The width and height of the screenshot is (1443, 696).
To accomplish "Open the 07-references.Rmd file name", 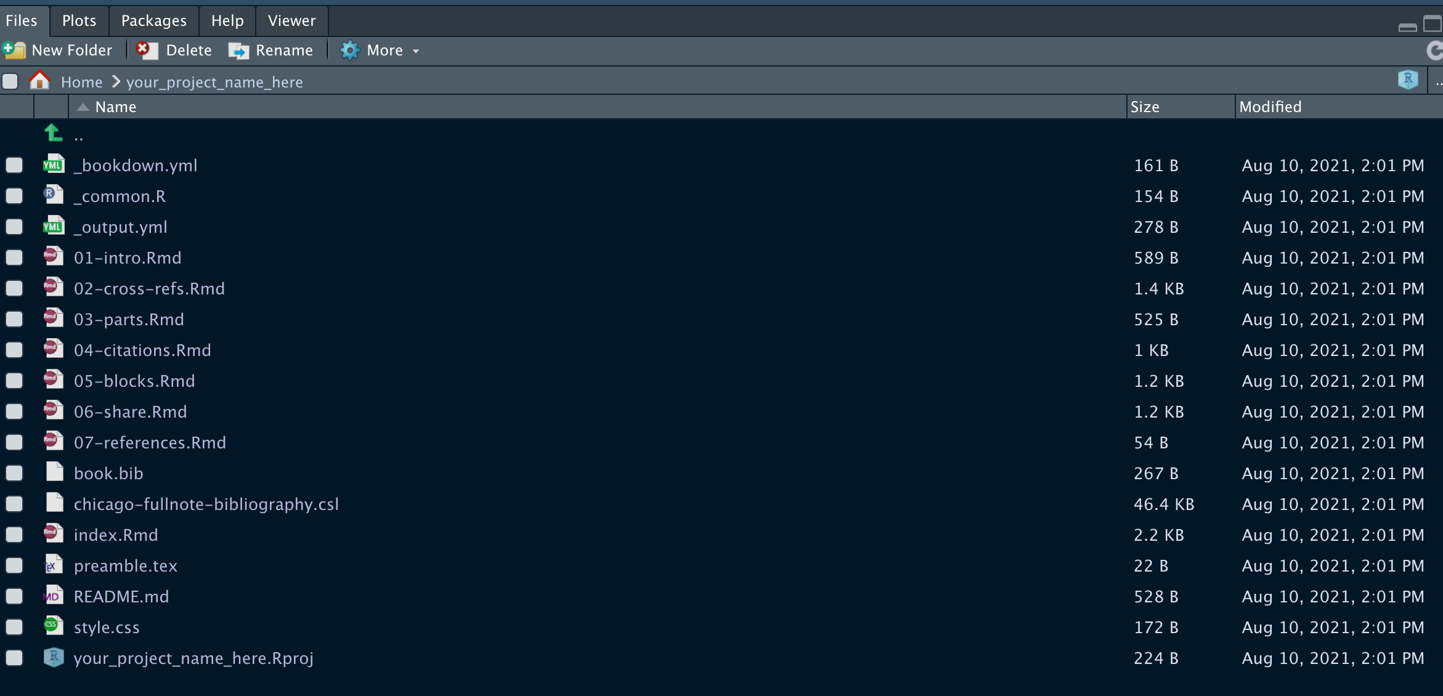I will tap(150, 442).
